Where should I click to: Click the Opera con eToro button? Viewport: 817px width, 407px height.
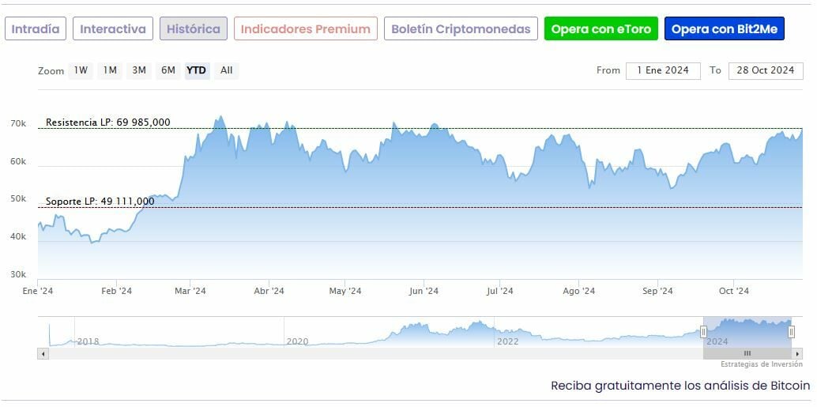point(601,29)
